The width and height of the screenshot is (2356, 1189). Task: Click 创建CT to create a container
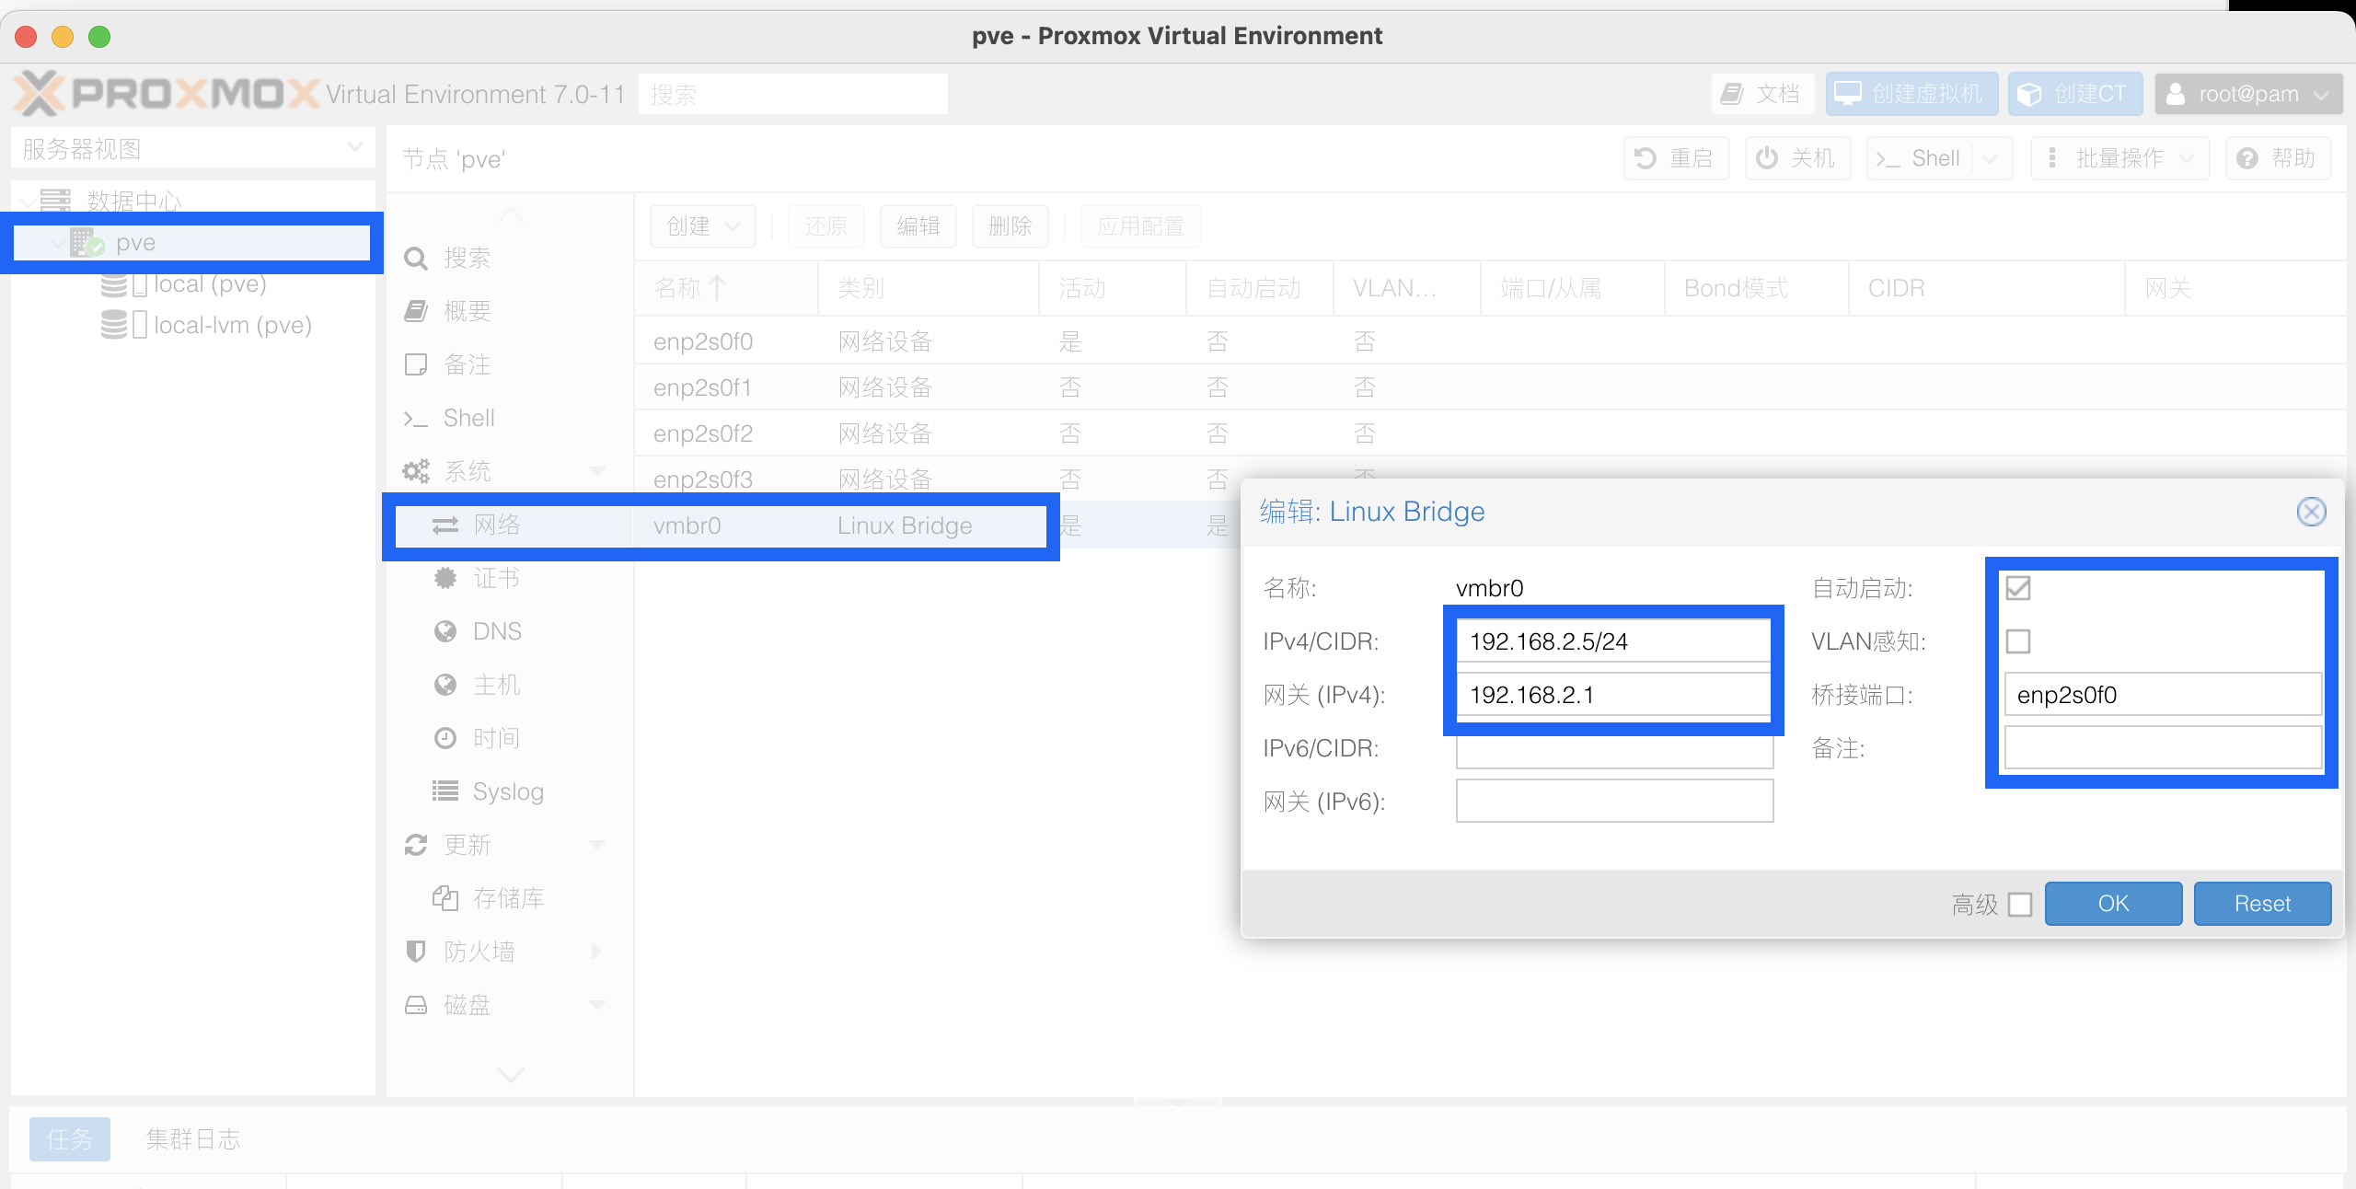tap(2074, 94)
